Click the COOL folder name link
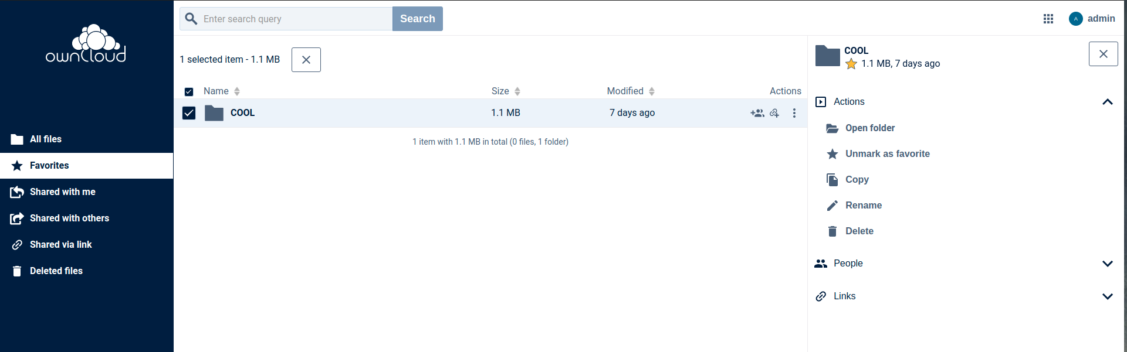This screenshot has width=1127, height=352. 242,113
